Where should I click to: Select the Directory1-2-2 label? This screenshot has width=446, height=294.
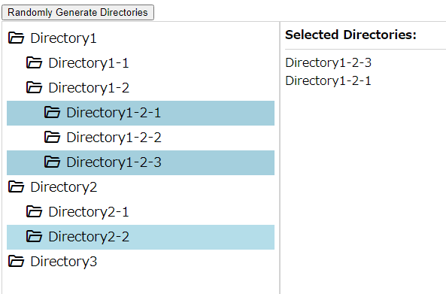pyautogui.click(x=114, y=138)
